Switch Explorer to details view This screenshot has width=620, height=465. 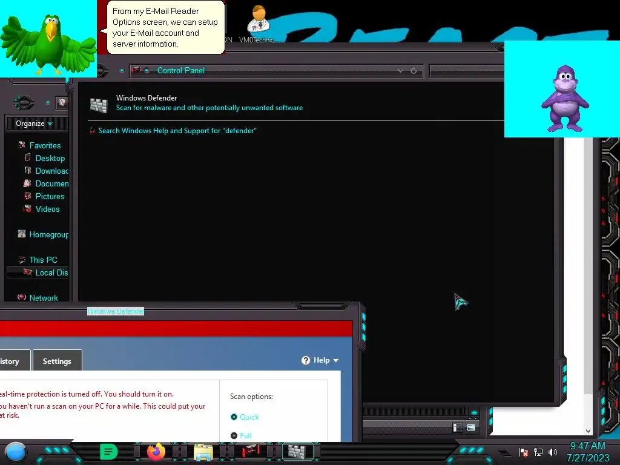[x=457, y=427]
